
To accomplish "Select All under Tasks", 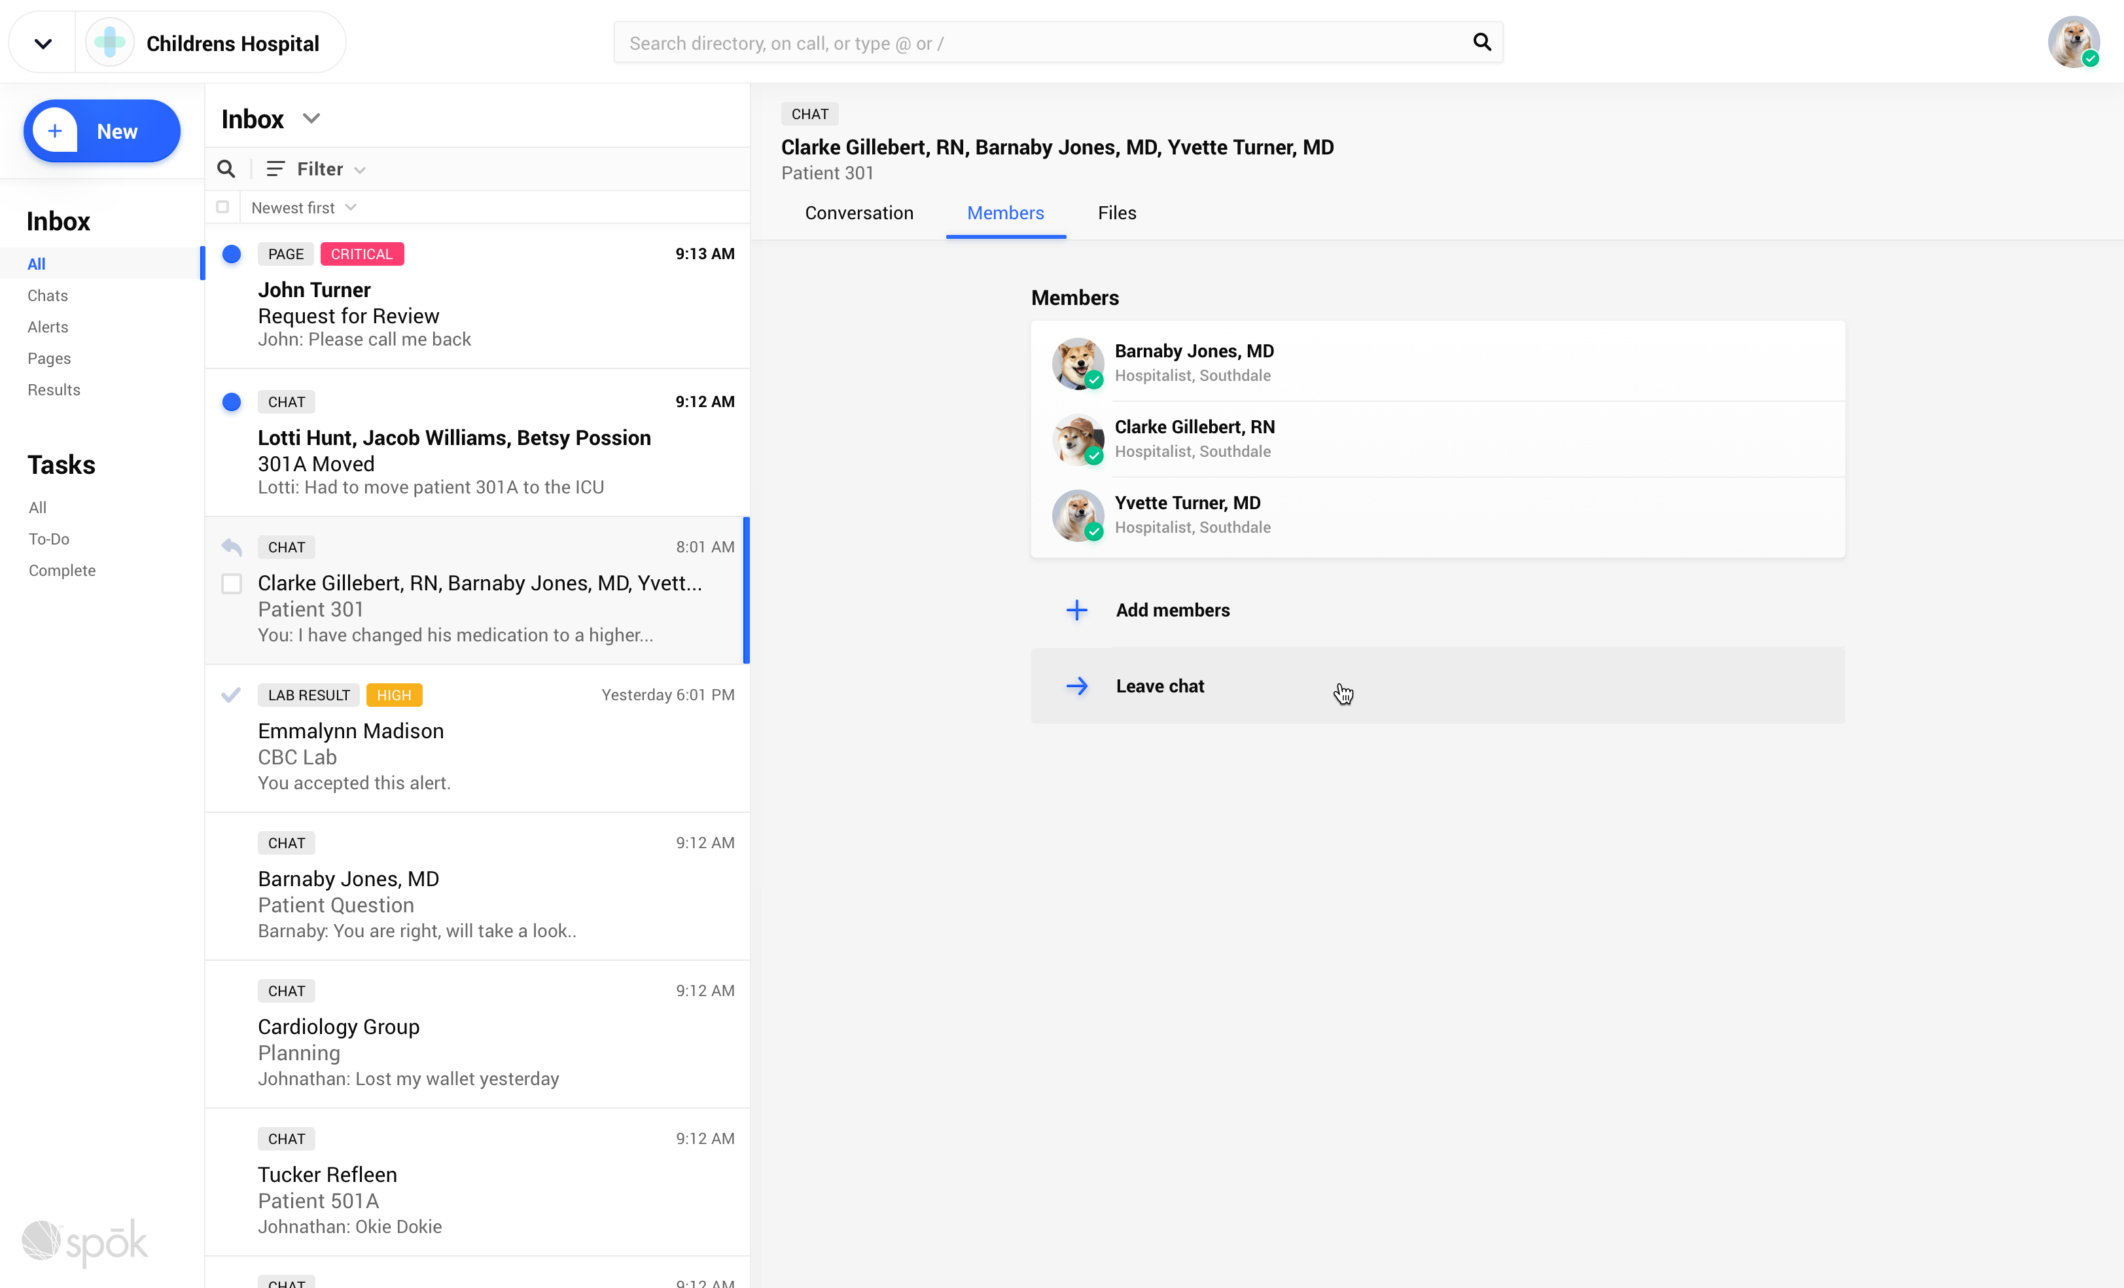I will (x=37, y=508).
